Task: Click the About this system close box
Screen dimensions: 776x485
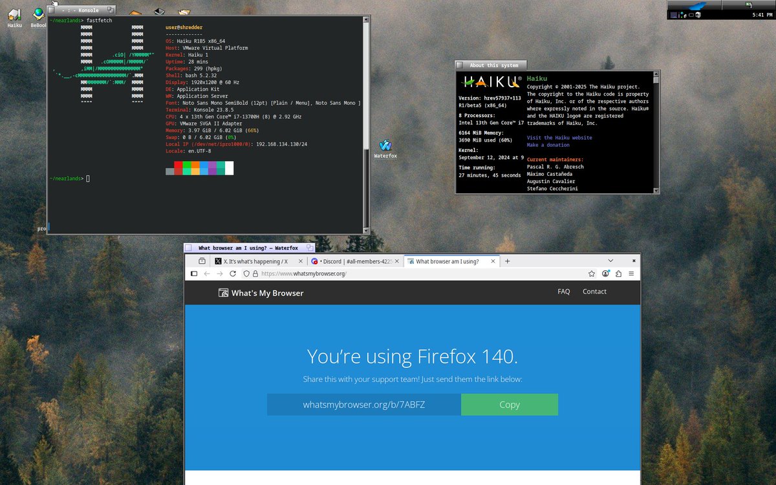Action: tap(460, 65)
